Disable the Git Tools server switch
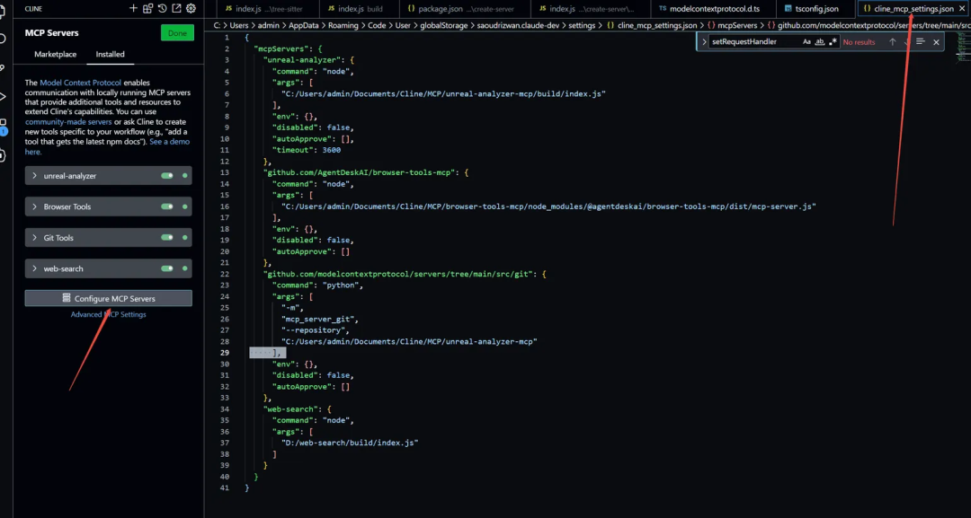971x518 pixels. [167, 237]
